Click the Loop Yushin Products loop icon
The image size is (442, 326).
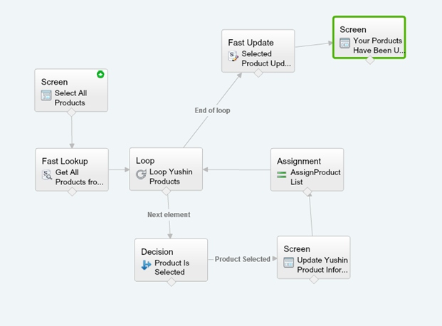(x=141, y=174)
